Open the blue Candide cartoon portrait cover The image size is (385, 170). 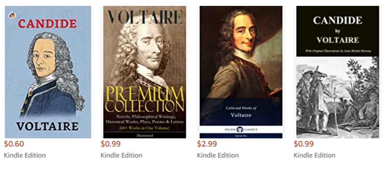pyautogui.click(x=48, y=72)
